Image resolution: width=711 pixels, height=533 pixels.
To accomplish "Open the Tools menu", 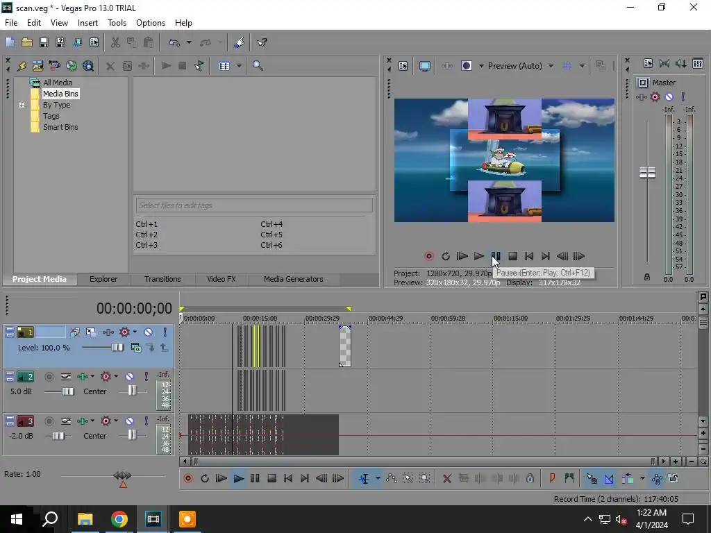I will (x=117, y=23).
